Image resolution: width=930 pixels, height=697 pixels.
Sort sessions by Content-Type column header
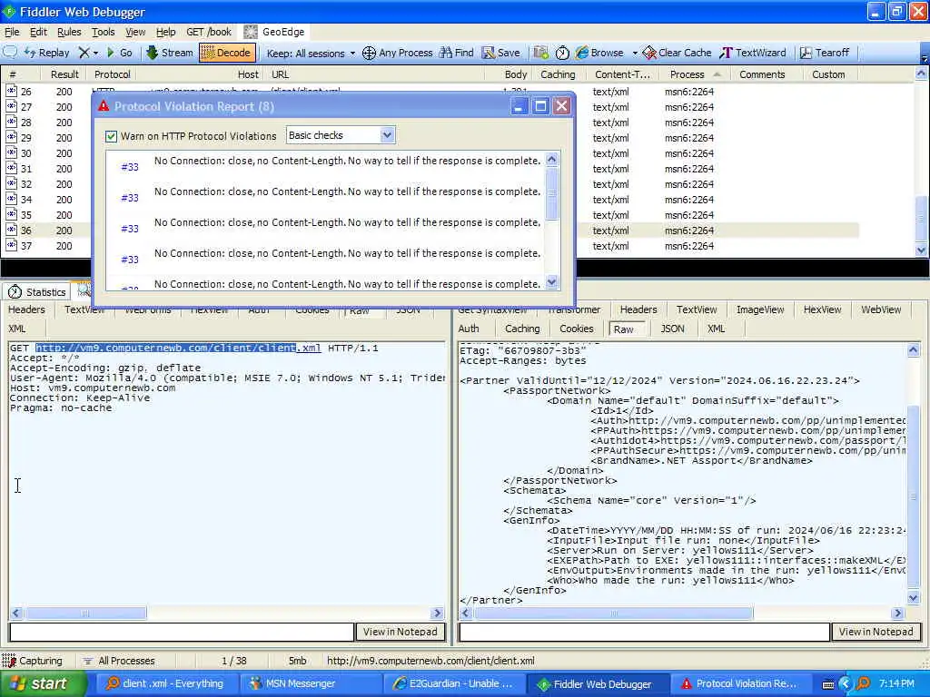coord(622,74)
